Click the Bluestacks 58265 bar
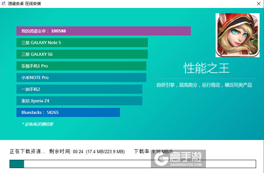Screen dimensions: 264x173 point(68,112)
